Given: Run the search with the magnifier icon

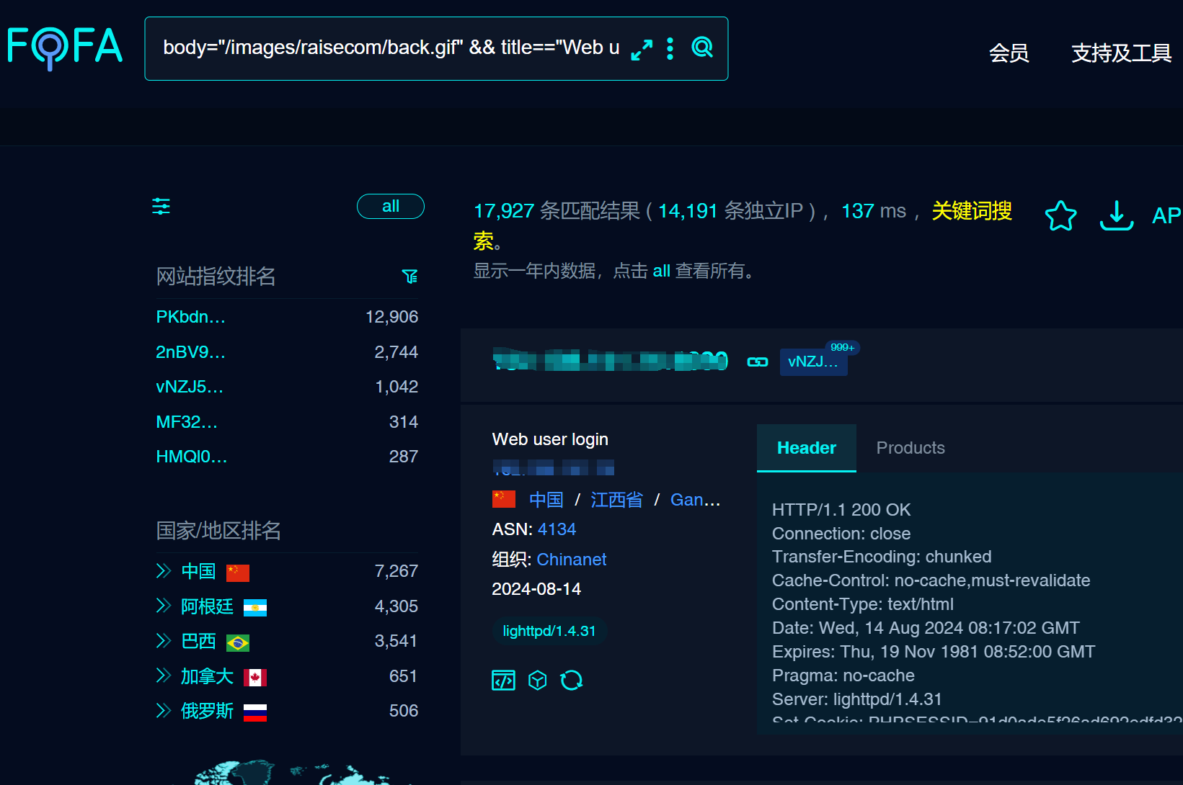Looking at the screenshot, I should pyautogui.click(x=702, y=48).
